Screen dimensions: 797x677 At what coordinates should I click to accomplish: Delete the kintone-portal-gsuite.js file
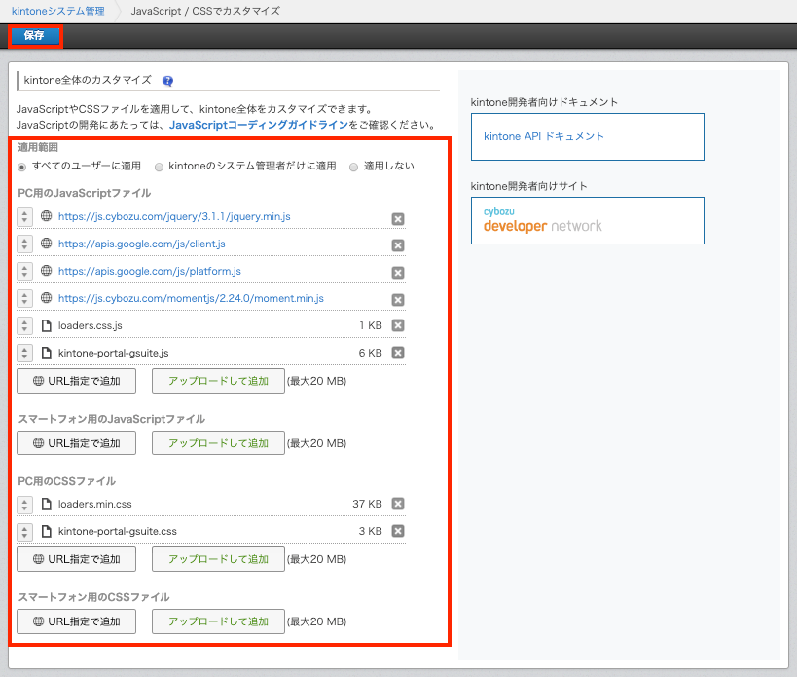point(398,353)
